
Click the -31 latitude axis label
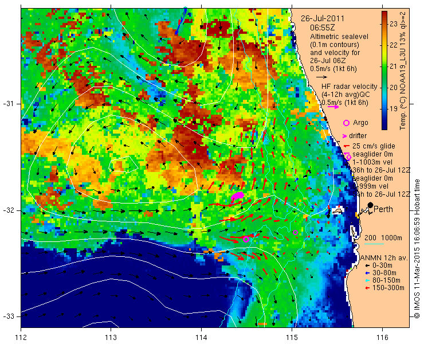8,104
